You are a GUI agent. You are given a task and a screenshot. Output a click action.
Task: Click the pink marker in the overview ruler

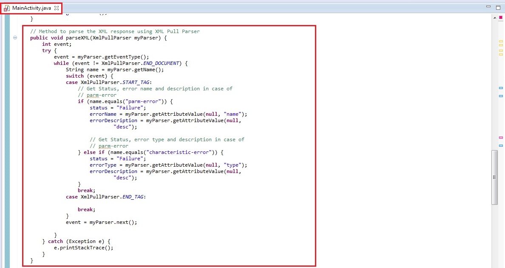pyautogui.click(x=500, y=138)
